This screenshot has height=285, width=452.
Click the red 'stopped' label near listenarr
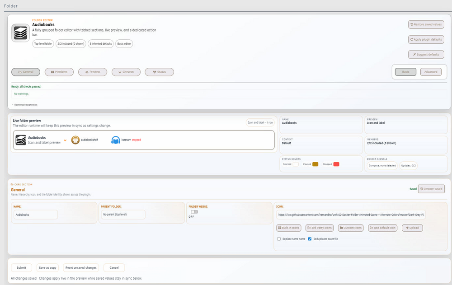click(137, 140)
